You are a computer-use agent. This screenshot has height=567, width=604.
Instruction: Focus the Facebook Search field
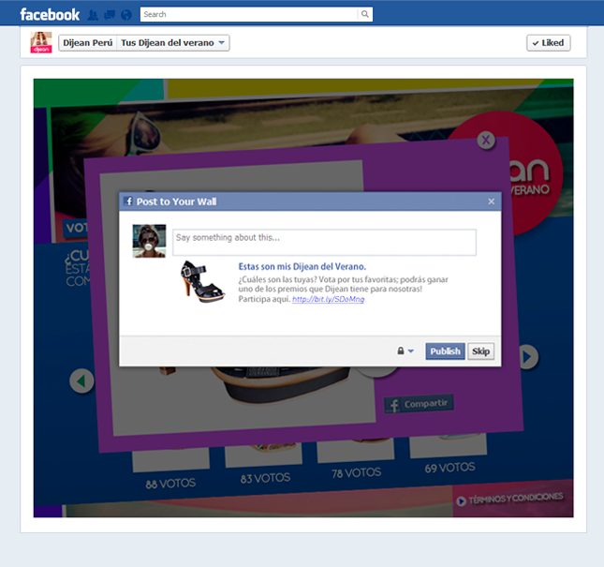point(249,14)
